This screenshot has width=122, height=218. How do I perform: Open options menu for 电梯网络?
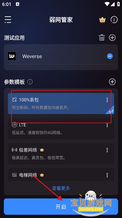107,175
